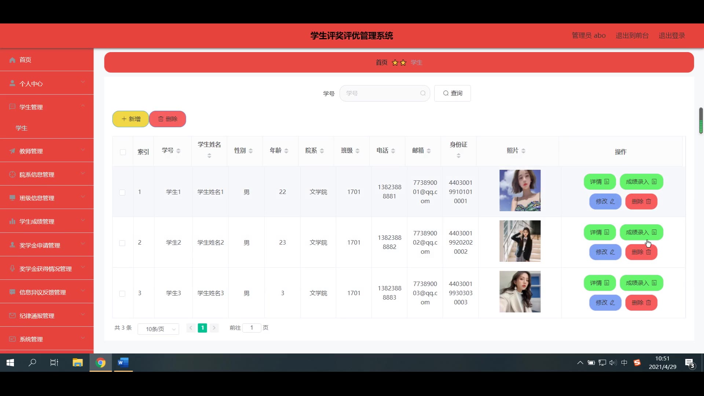
Task: Sort by 电话 column arrows
Action: point(393,151)
